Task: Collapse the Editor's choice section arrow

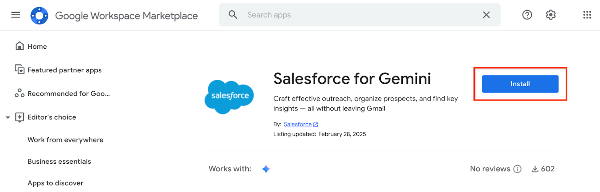Action: 8,117
